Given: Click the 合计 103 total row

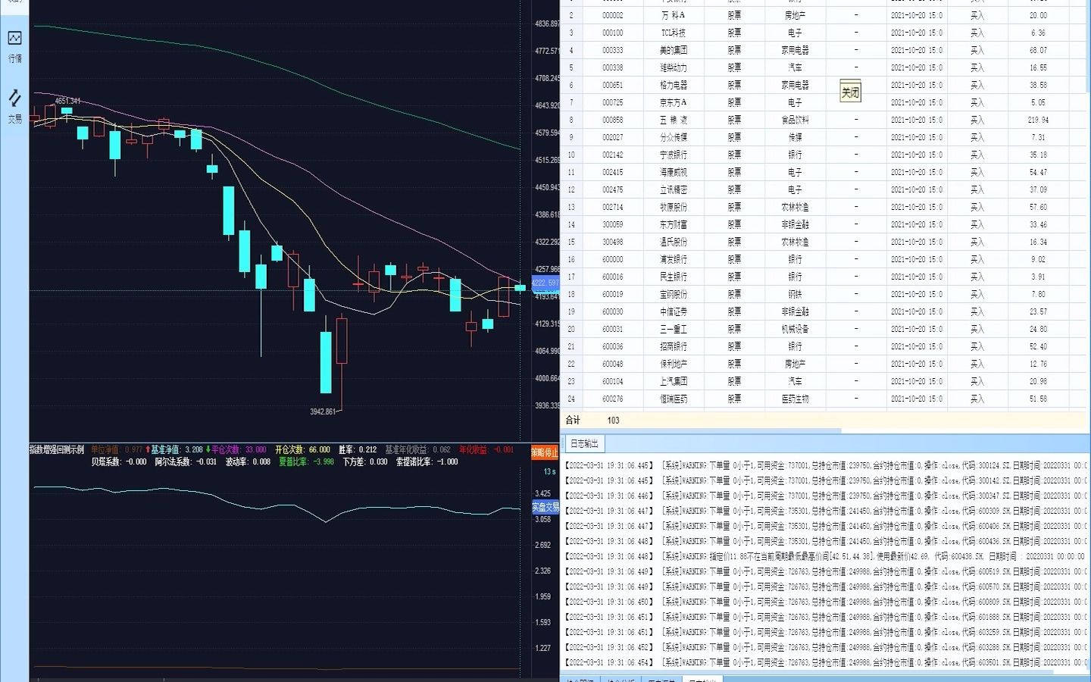Looking at the screenshot, I should [823, 420].
